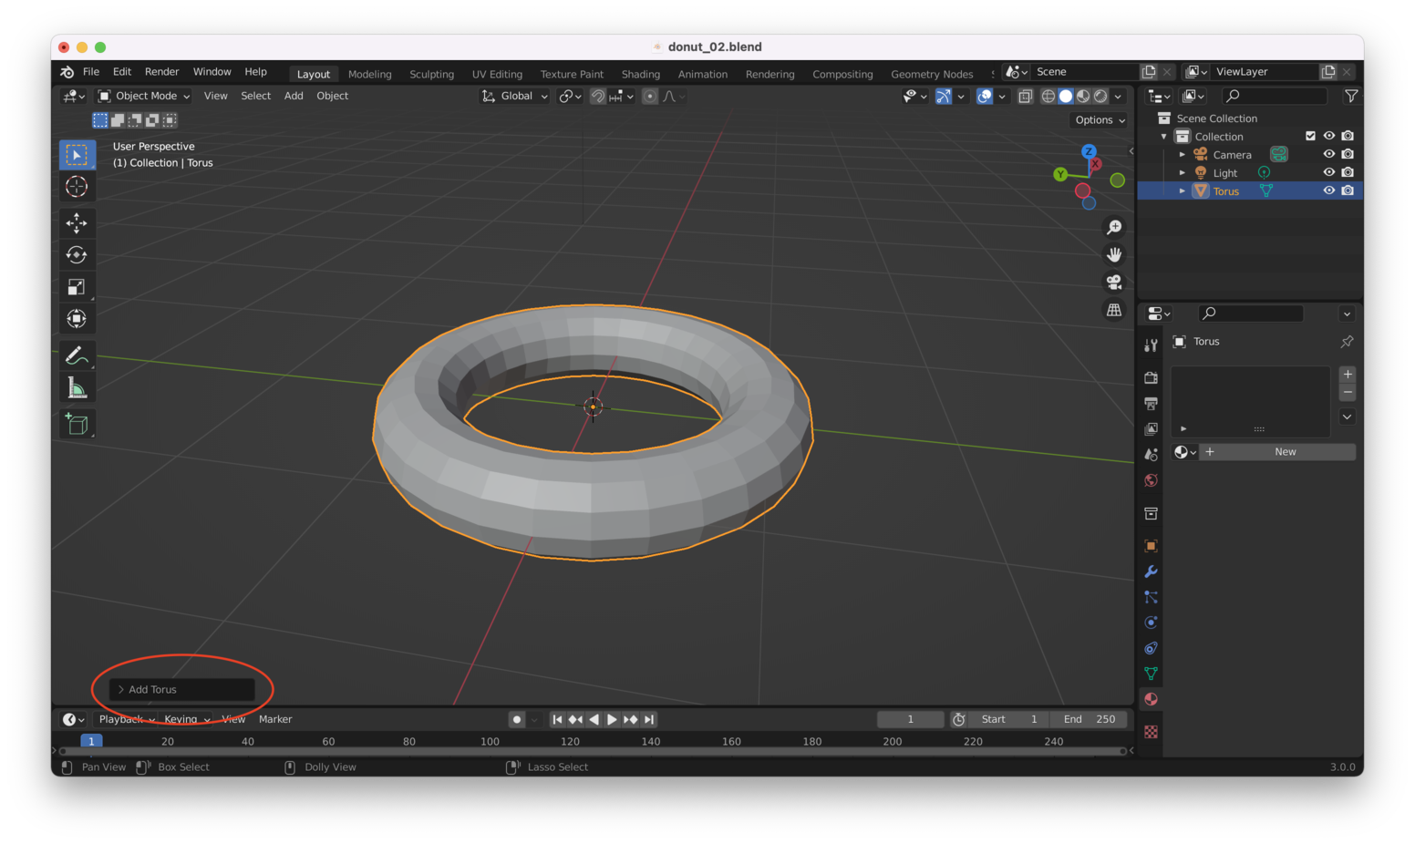Select the Move tool in the toolbar
The width and height of the screenshot is (1415, 844).
[77, 222]
